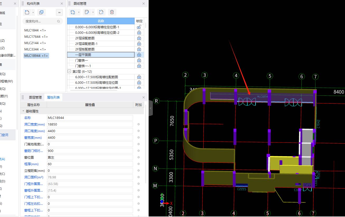This screenshot has width=345, height=217.
Task: Toggle 附加 marker for 立樘距离 row
Action: coord(139,170)
